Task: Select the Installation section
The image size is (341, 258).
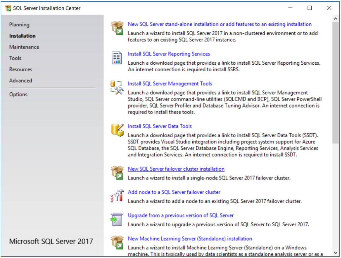Action: click(22, 36)
